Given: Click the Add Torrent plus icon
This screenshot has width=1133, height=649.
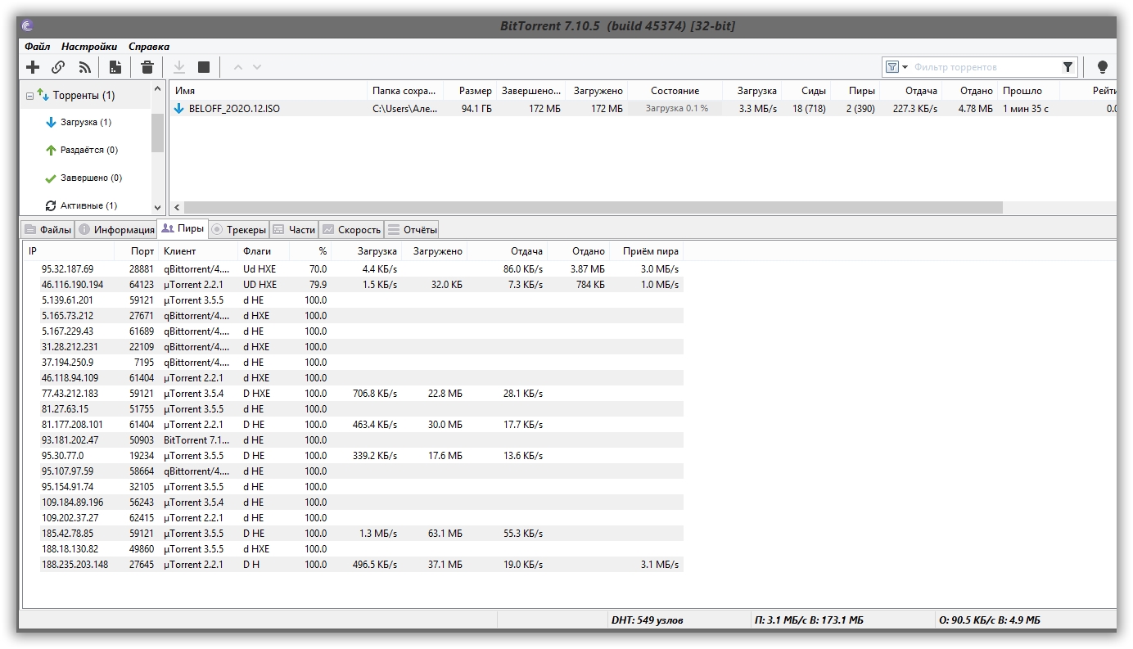Looking at the screenshot, I should [33, 67].
